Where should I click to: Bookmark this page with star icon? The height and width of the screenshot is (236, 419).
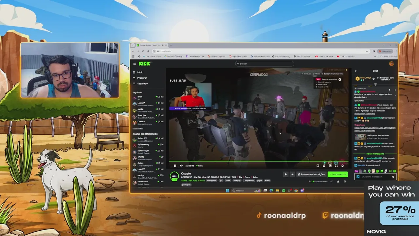point(367,51)
